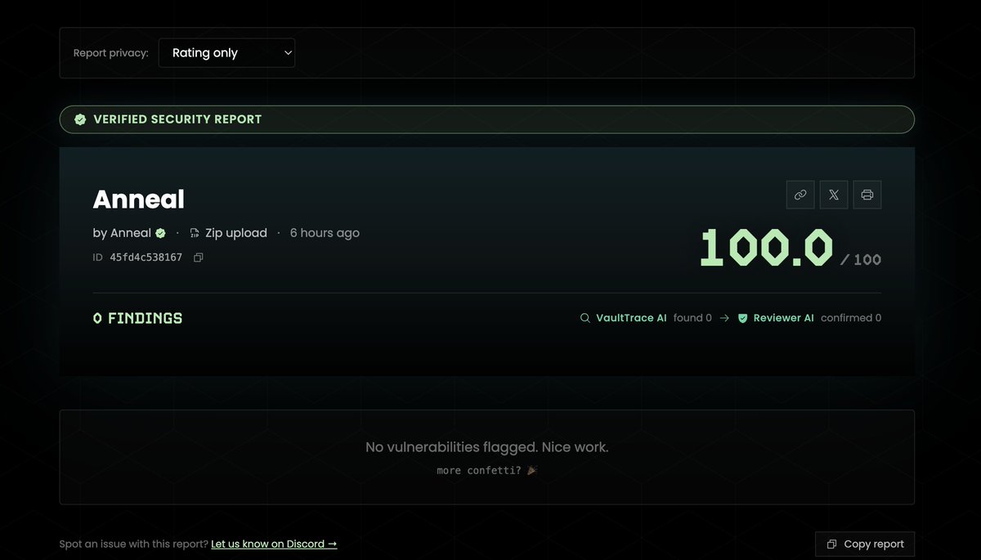Copy the report ID 45fd4c538167

[x=198, y=258]
